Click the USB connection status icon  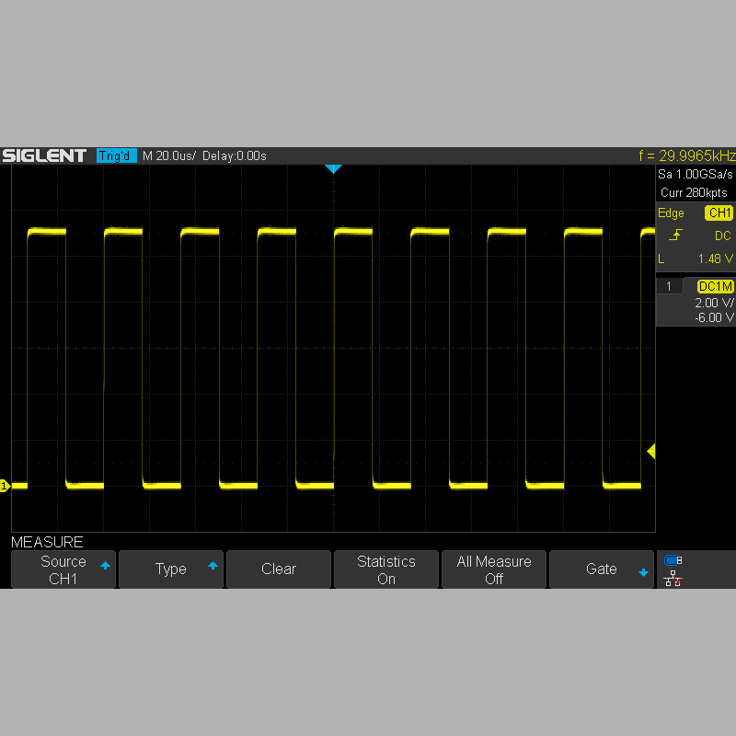click(x=673, y=560)
